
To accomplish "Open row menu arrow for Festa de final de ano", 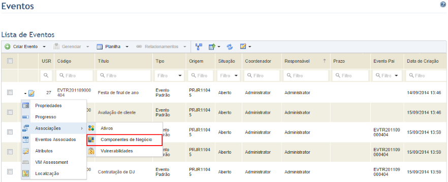I will click(25, 93).
